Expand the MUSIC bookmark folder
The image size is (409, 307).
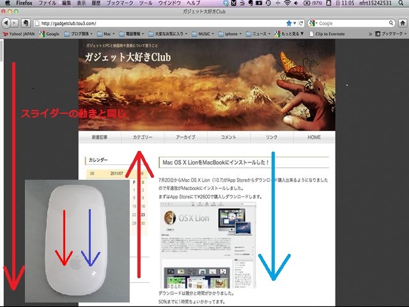(203, 34)
